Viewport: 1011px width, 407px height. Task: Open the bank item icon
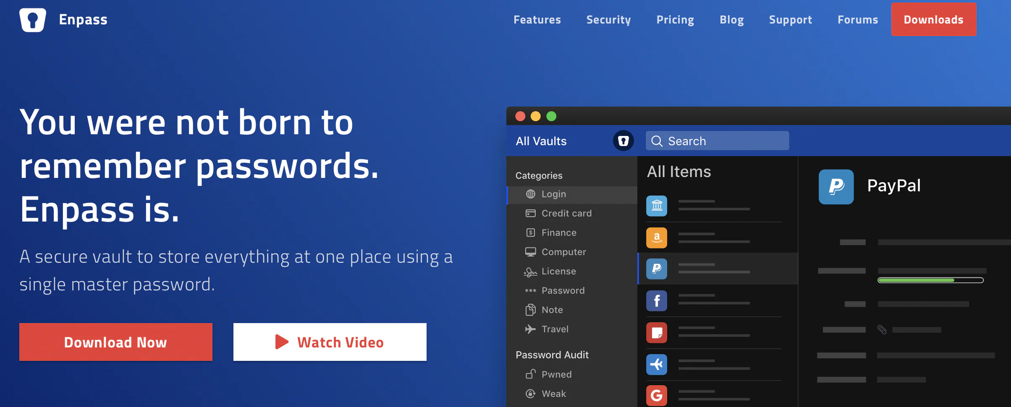pyautogui.click(x=657, y=206)
